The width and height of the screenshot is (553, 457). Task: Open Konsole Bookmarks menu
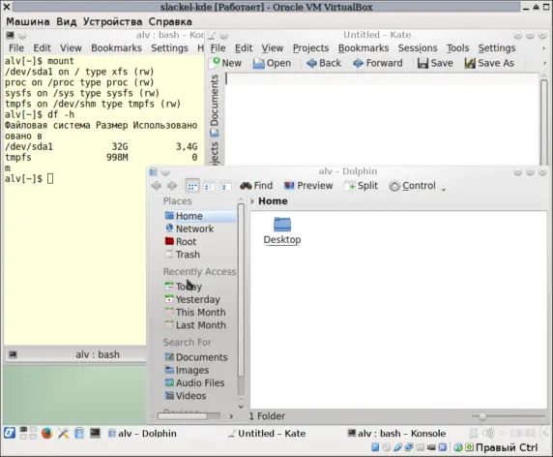[116, 48]
